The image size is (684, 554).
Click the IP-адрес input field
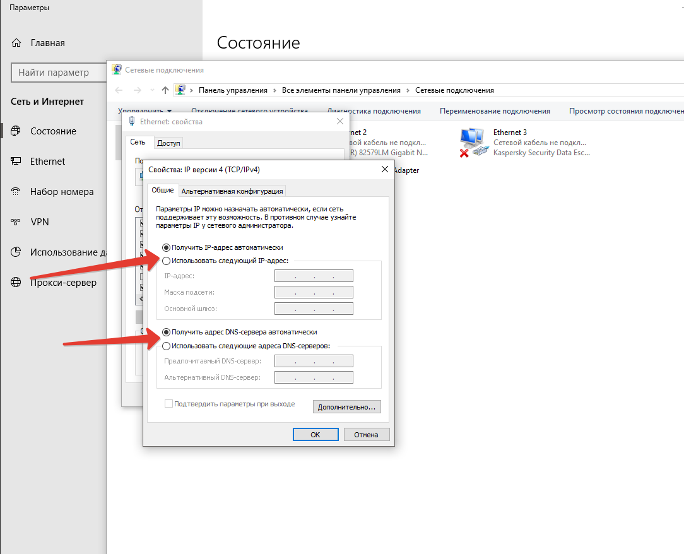point(314,276)
